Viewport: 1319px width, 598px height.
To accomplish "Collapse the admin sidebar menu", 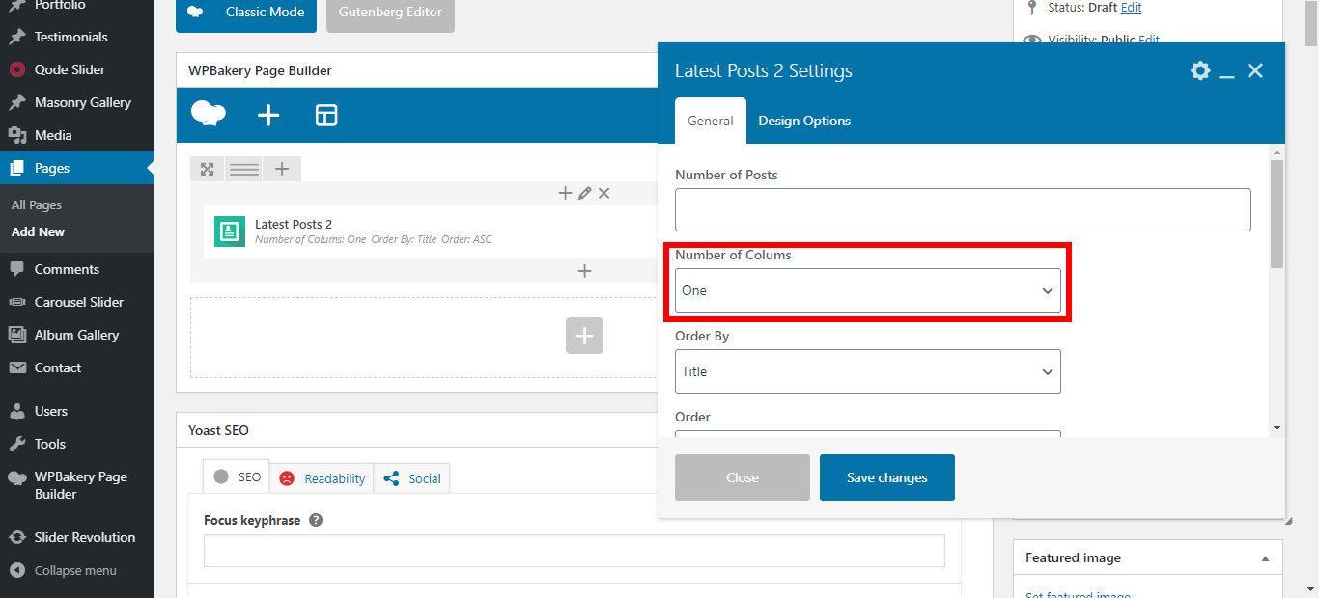I will (x=77, y=570).
